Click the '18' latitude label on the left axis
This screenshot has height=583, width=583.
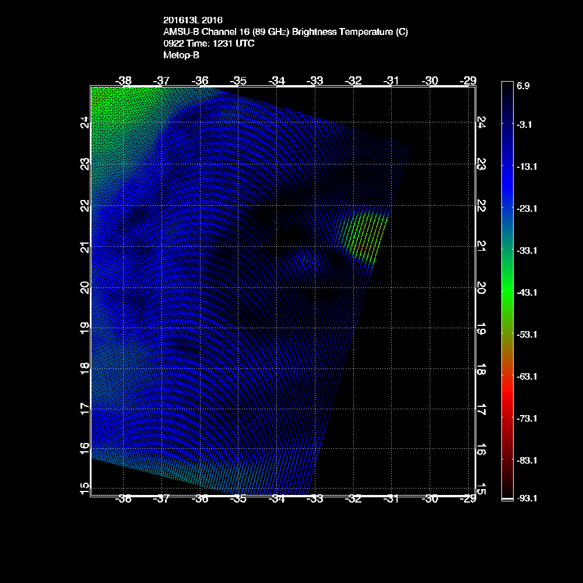pos(85,369)
